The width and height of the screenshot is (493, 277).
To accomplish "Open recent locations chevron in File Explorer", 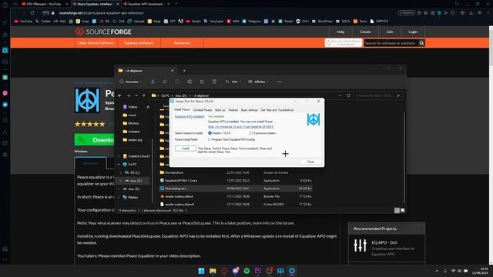I will point(136,95).
